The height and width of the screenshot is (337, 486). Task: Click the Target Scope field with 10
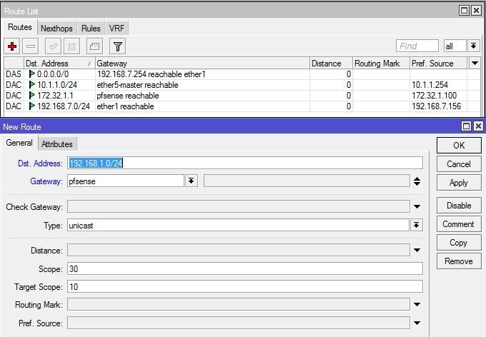point(245,286)
